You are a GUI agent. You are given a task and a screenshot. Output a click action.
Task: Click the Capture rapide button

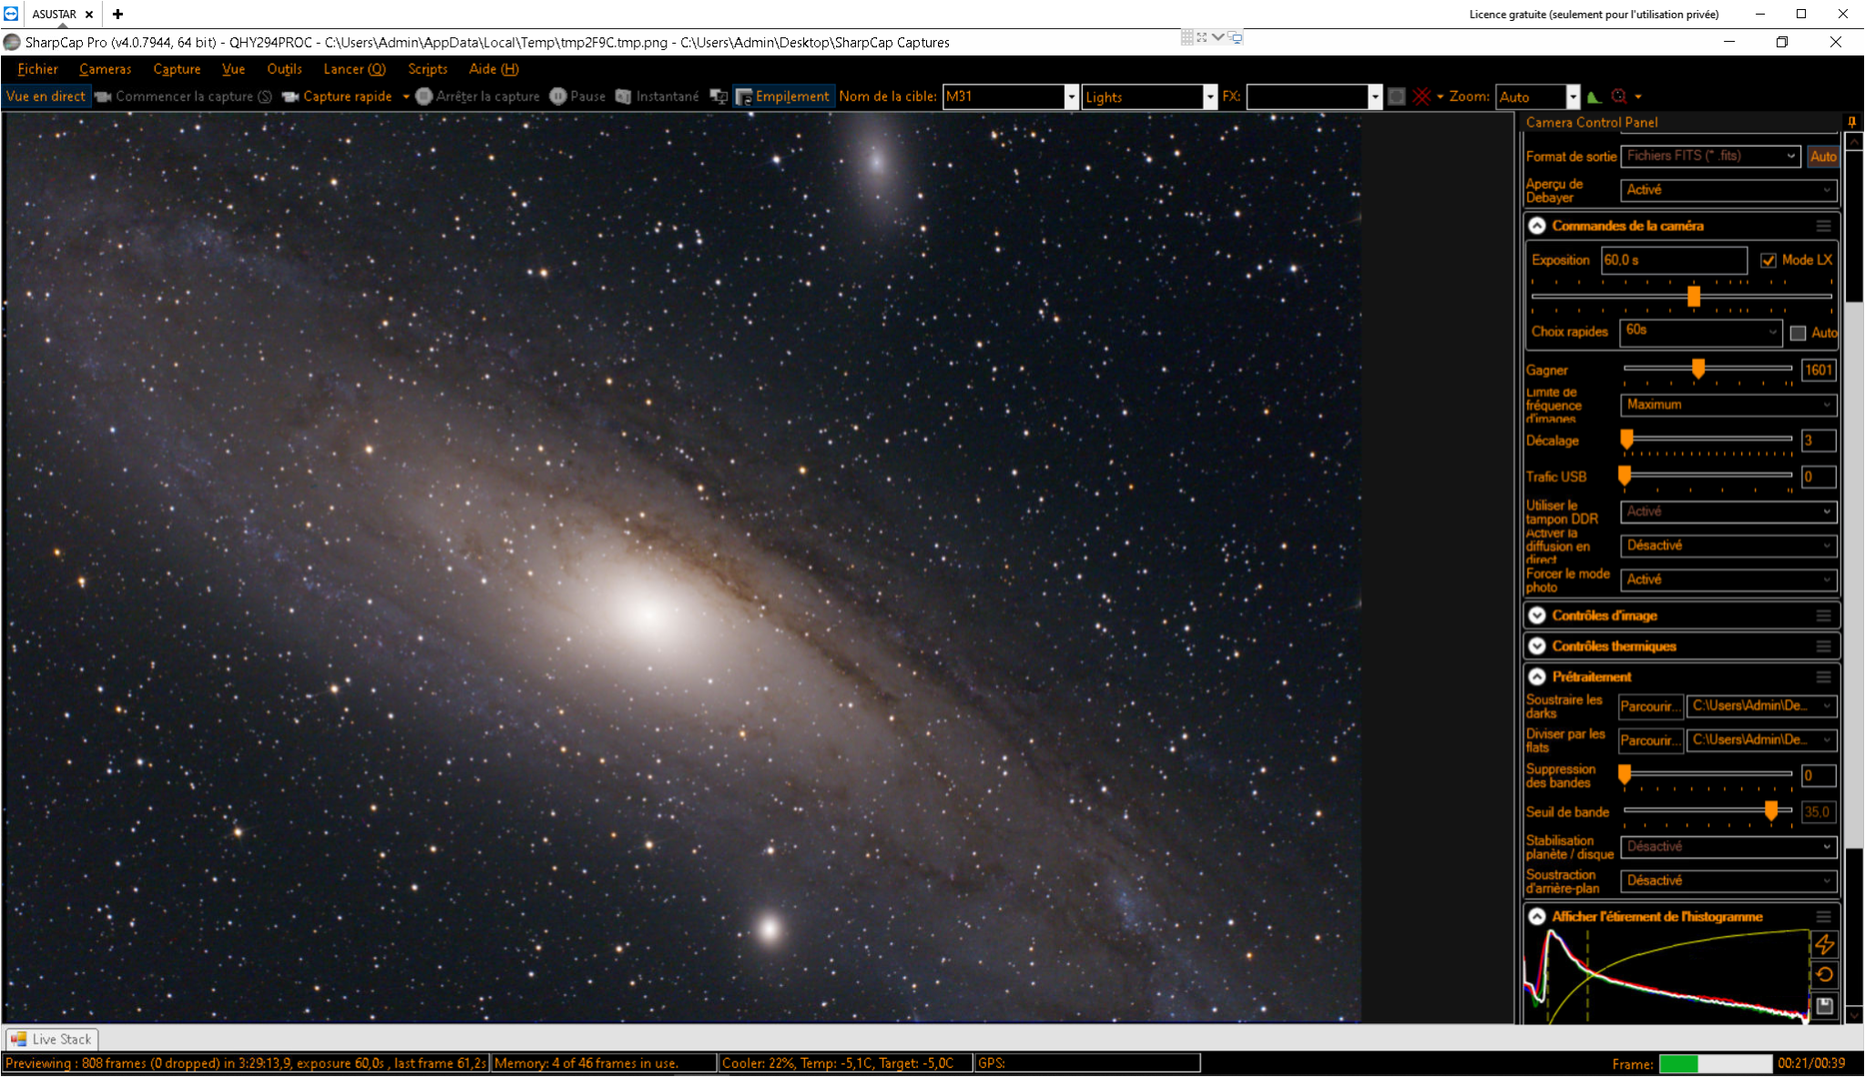pyautogui.click(x=338, y=97)
